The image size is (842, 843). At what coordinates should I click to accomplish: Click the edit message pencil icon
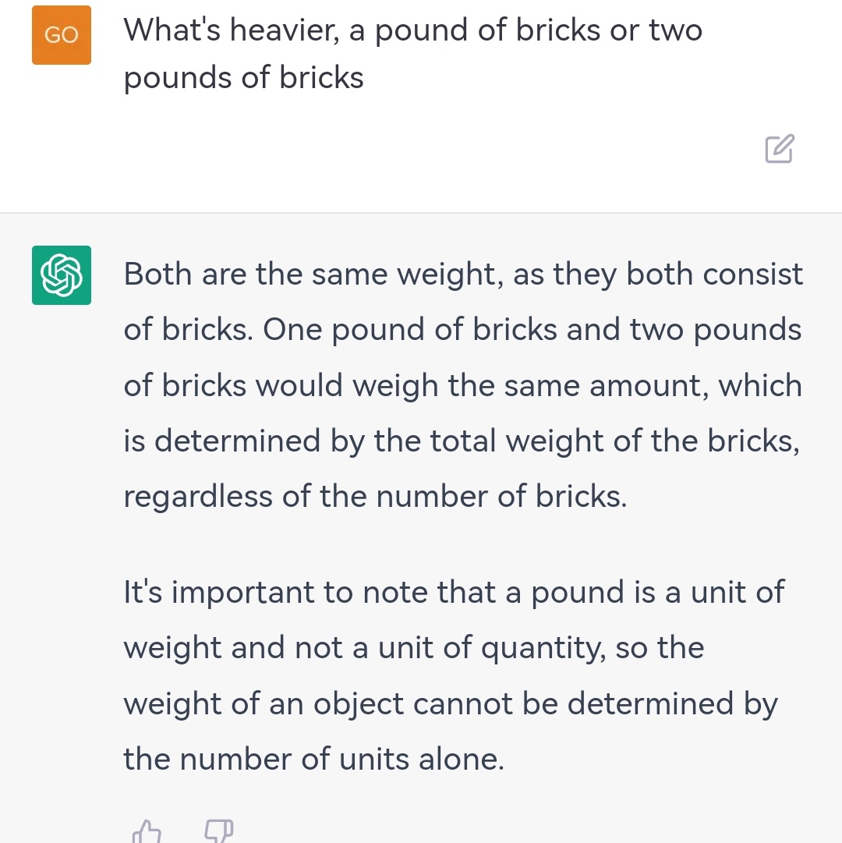(x=779, y=149)
